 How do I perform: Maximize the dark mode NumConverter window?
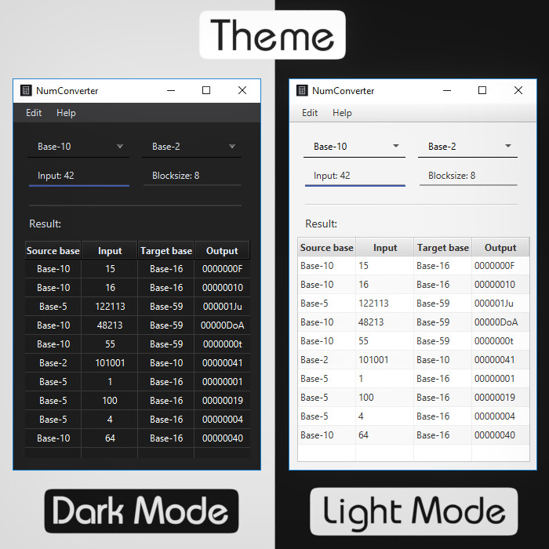[206, 90]
